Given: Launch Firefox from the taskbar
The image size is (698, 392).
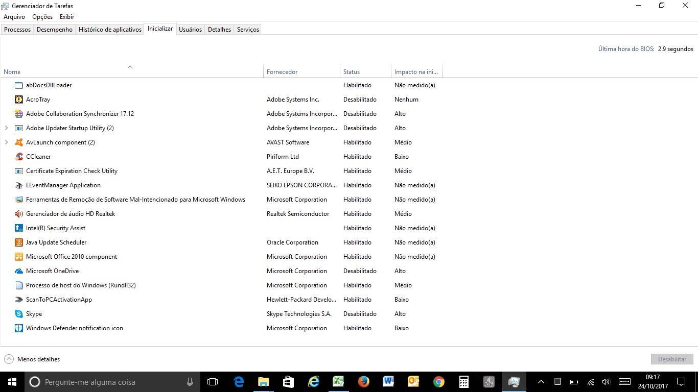Looking at the screenshot, I should (x=363, y=382).
